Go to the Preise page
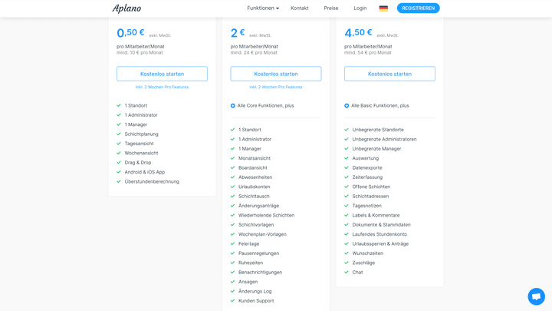552x311 pixels. tap(330, 8)
